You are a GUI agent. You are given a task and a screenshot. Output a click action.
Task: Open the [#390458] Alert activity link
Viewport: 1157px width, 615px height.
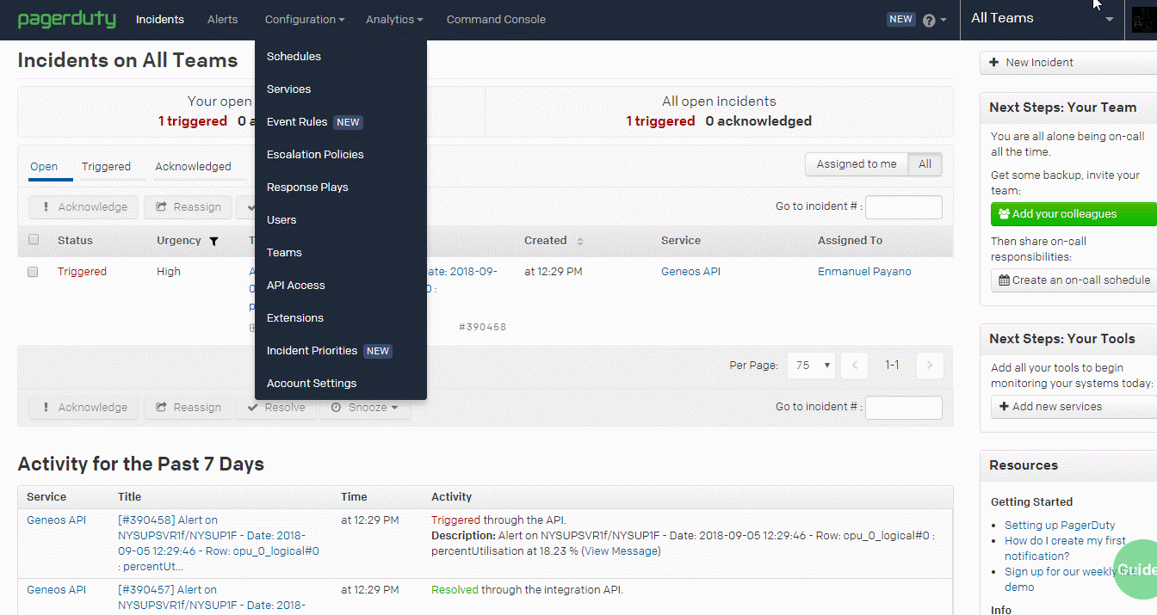click(218, 543)
